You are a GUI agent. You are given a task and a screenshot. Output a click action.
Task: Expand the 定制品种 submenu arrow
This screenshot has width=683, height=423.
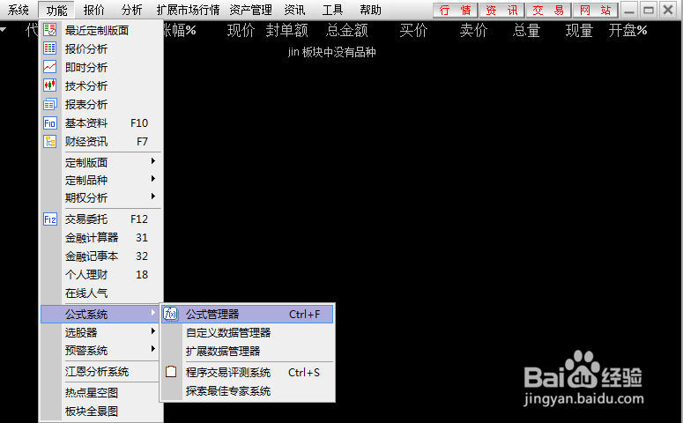click(x=152, y=179)
